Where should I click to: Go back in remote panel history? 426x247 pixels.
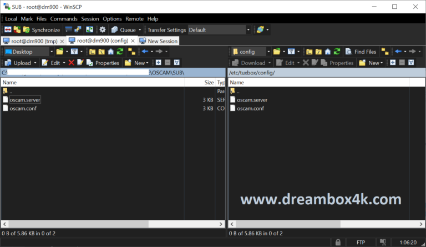point(398,52)
